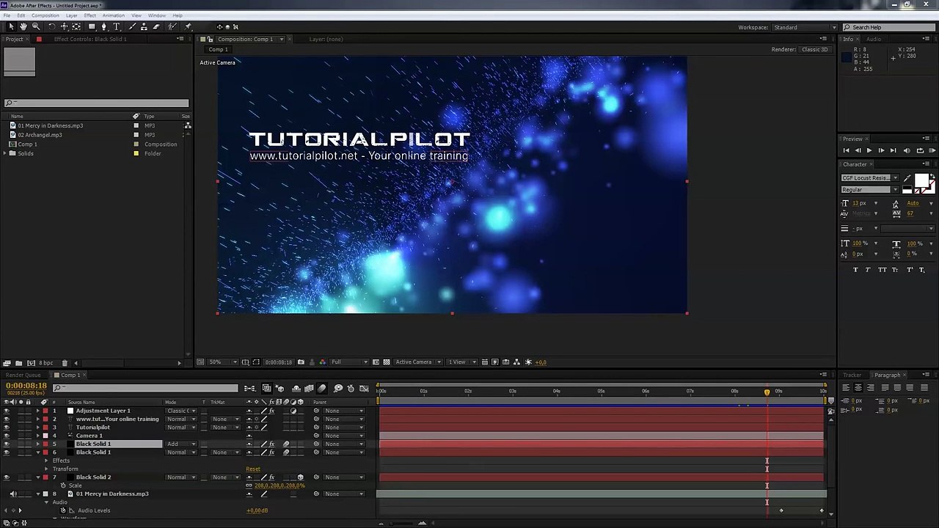Open the Animation menu
The image size is (939, 528).
pyautogui.click(x=114, y=15)
